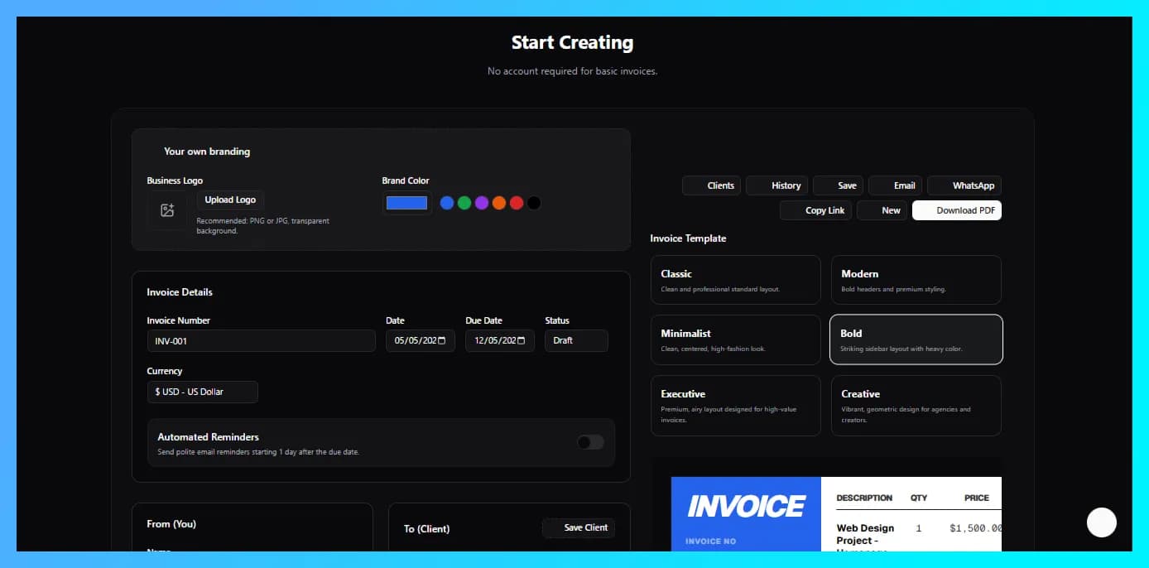Click the image upload placeholder icon
This screenshot has width=1149, height=568.
(167, 210)
